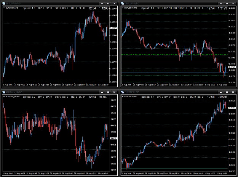Screen dimensions: 238x177
Task: Expand the EURUSD chart symbol triangle
Action: click(x=4, y=8)
